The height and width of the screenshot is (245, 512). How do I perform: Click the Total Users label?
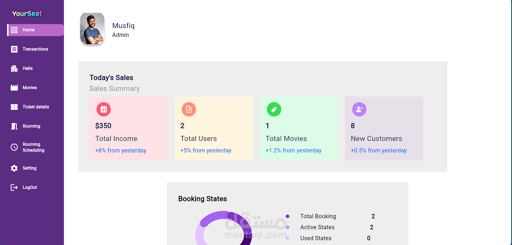tap(199, 139)
